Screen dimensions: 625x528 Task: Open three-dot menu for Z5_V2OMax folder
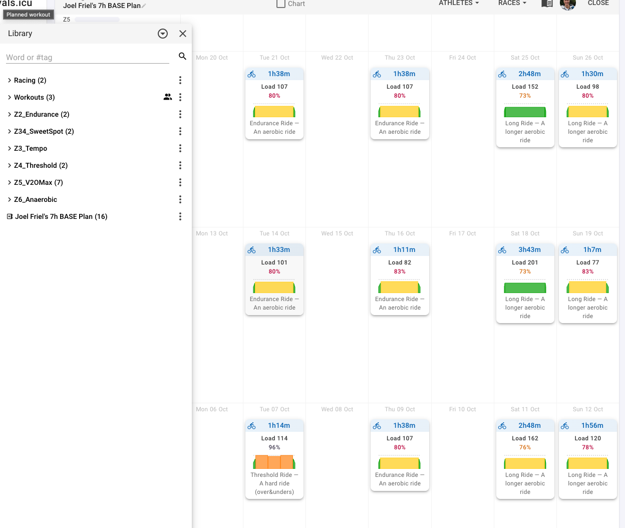coord(180,182)
